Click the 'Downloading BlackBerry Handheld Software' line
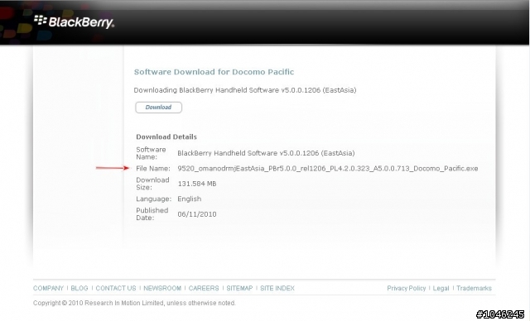 [245, 90]
